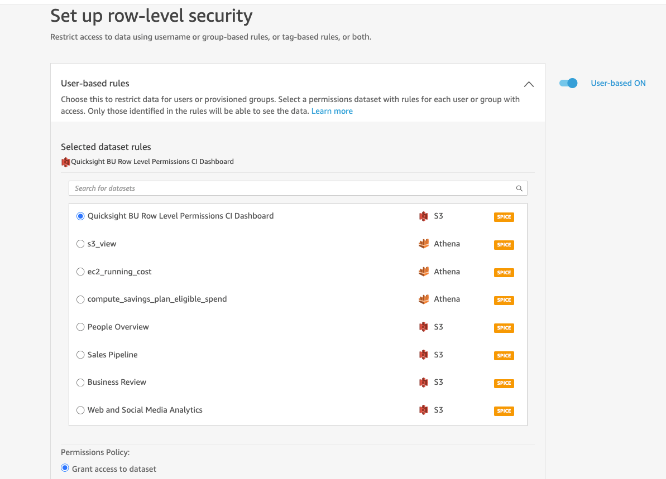The width and height of the screenshot is (666, 479).
Task: Select the ec2_running_cost radio button
Action: [80, 272]
